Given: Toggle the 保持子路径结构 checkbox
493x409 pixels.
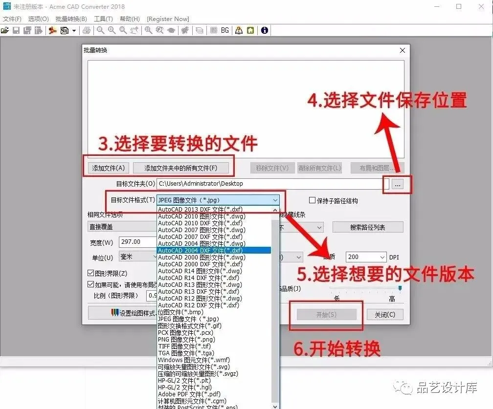Looking at the screenshot, I should tap(312, 200).
